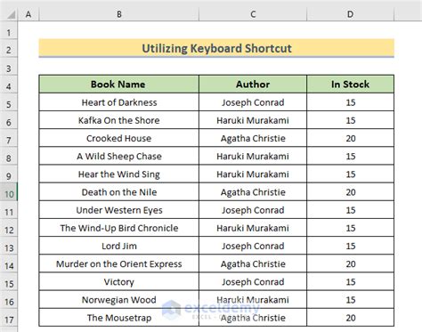Click stock value for Death on the Nile
The height and width of the screenshot is (332, 422).
[351, 192]
